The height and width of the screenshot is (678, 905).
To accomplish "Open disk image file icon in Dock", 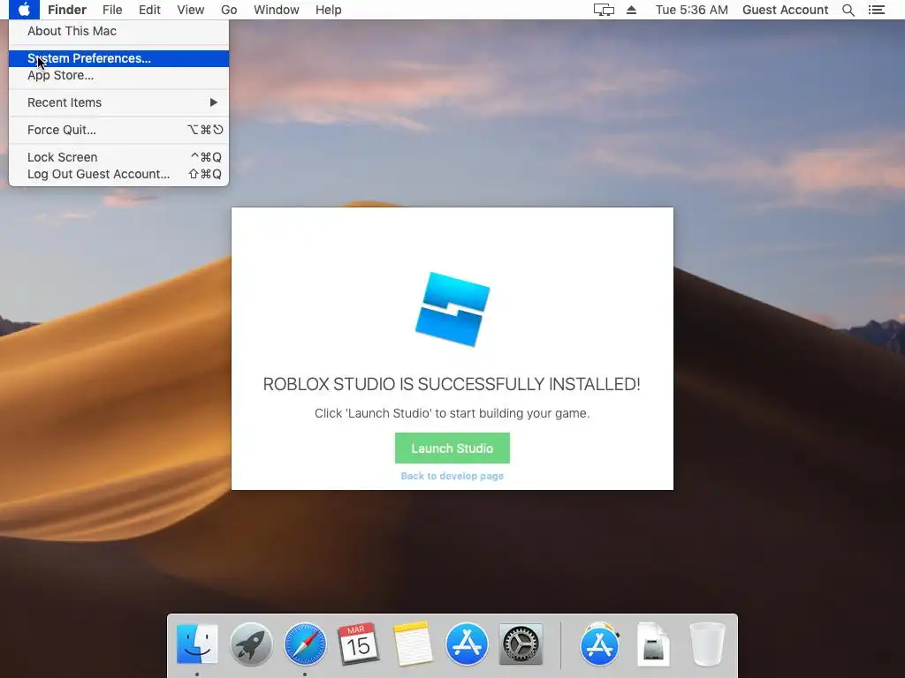I will [x=653, y=644].
